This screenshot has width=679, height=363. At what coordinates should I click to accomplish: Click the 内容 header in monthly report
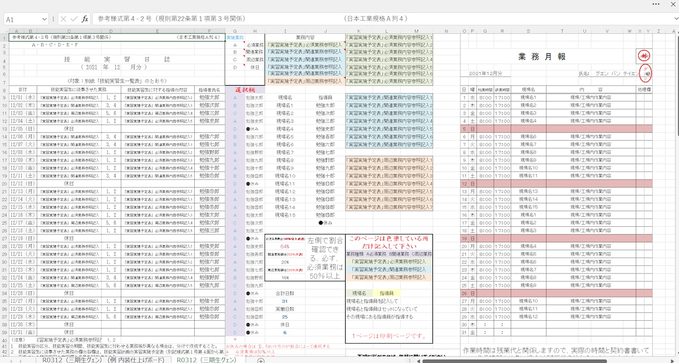[591, 89]
